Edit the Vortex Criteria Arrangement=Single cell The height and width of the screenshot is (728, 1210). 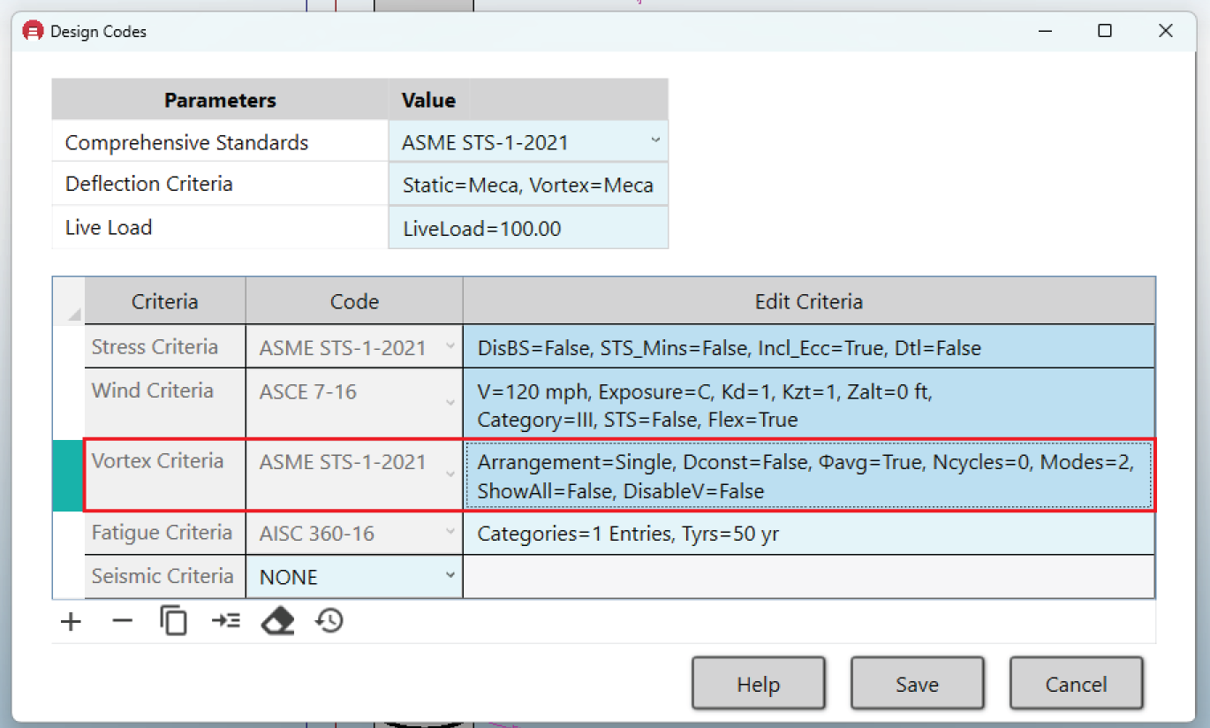[809, 474]
